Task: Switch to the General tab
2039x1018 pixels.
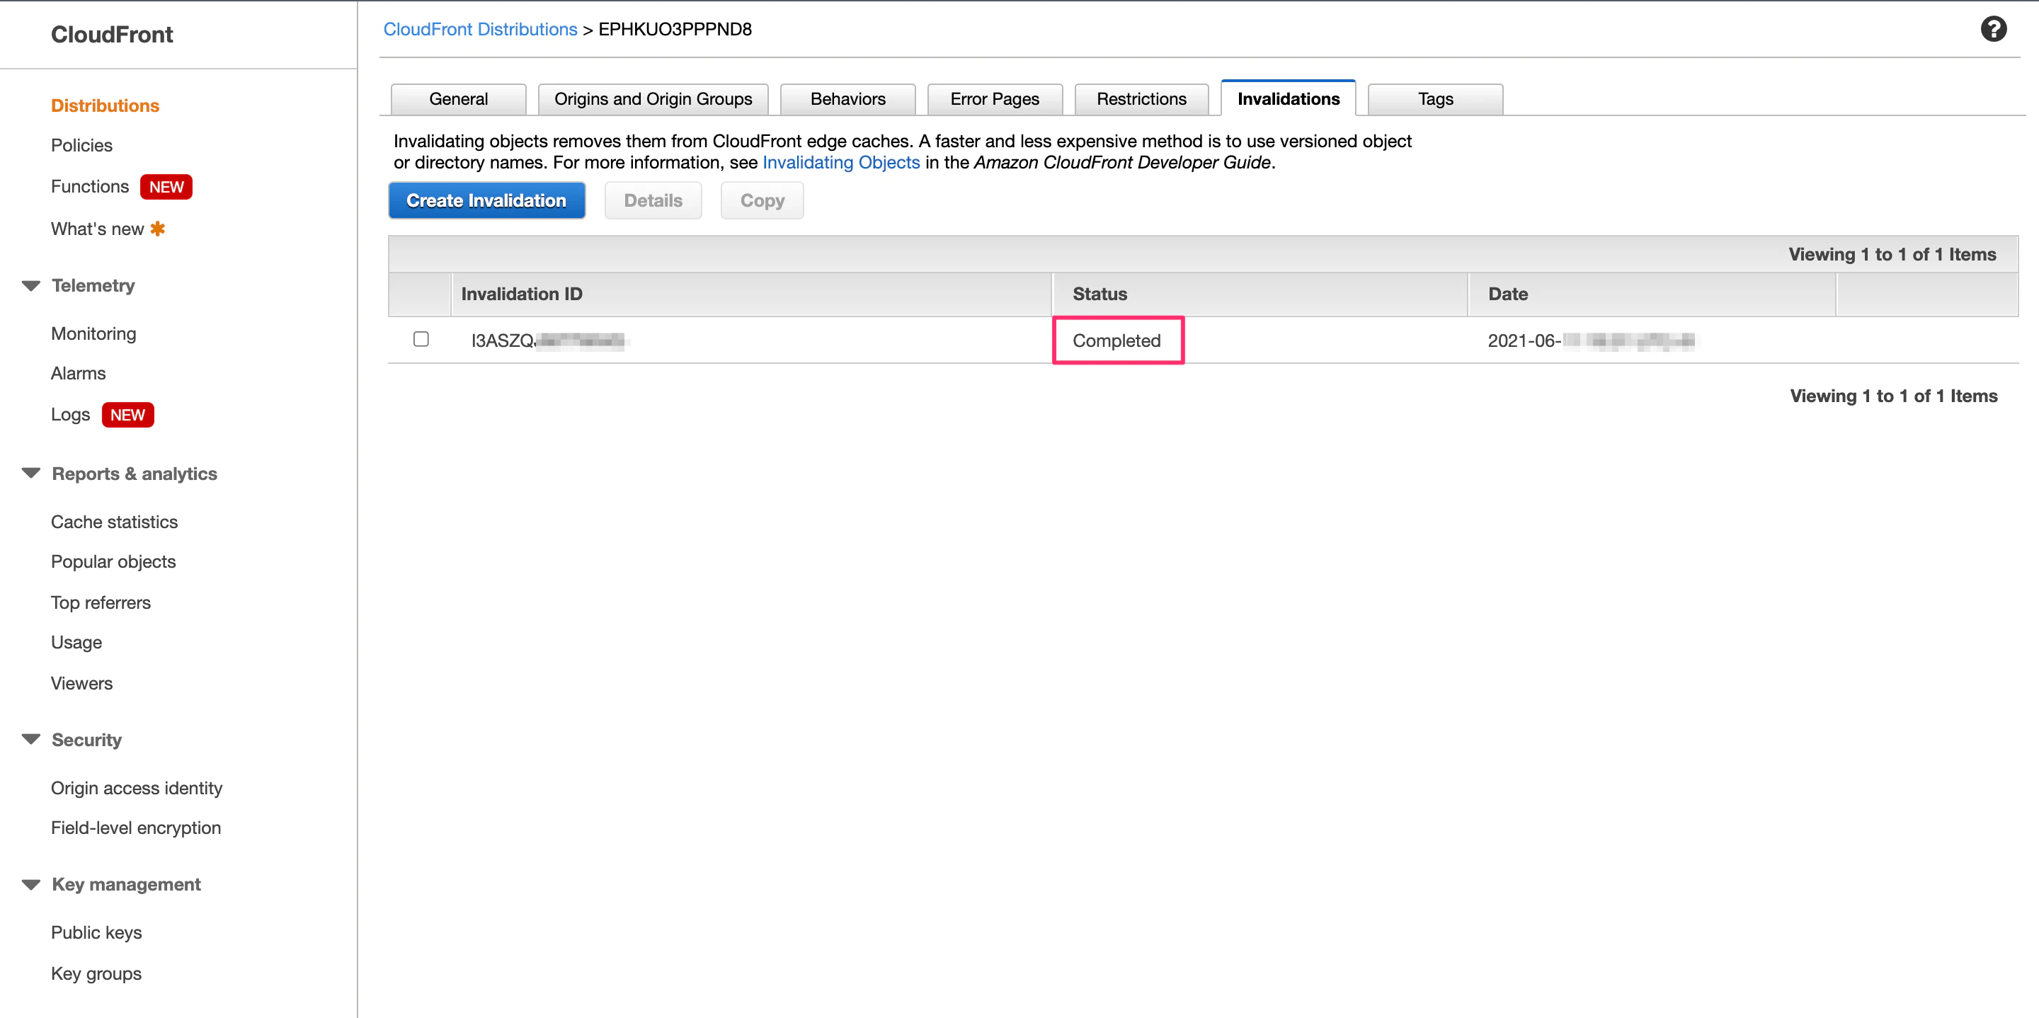Action: tap(458, 99)
